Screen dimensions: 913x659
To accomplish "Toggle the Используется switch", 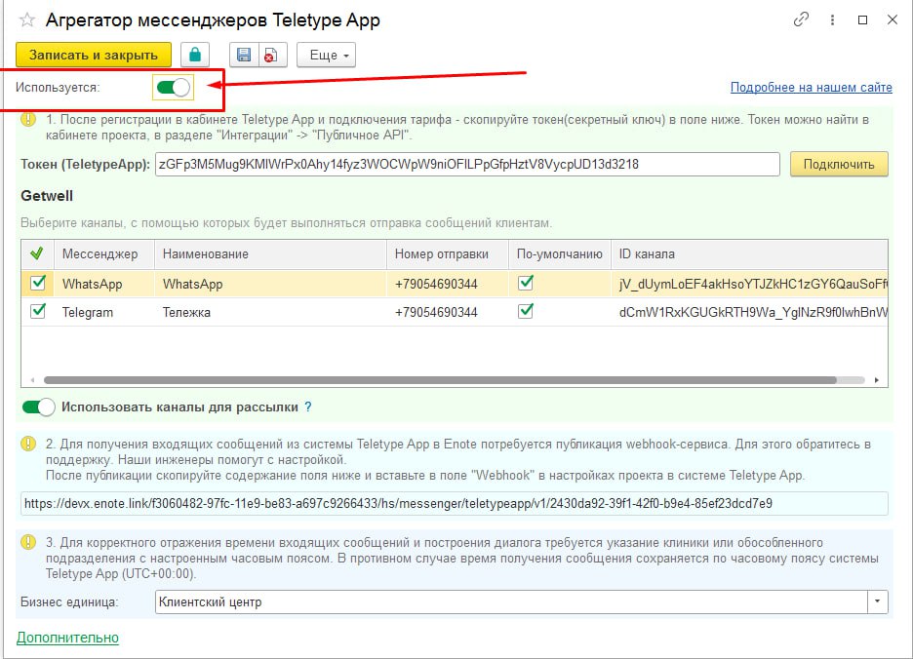I will (x=173, y=88).
